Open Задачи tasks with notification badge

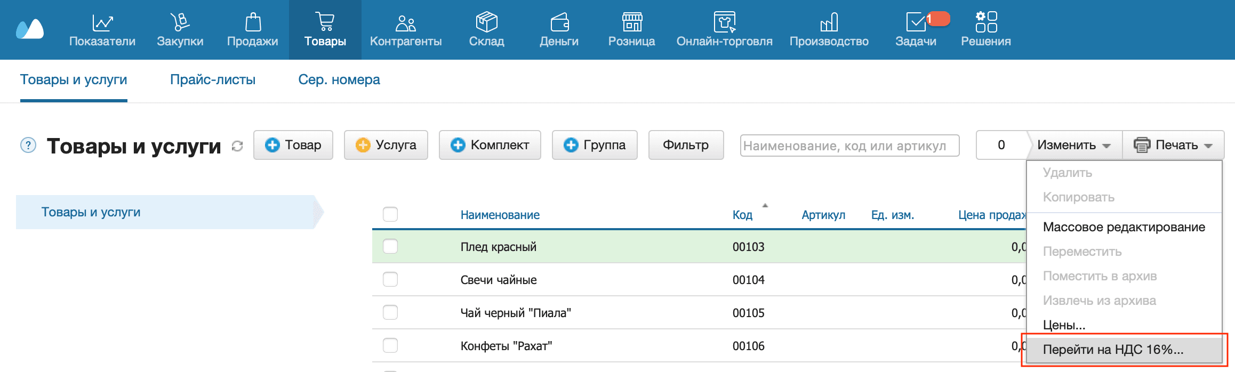tap(916, 23)
